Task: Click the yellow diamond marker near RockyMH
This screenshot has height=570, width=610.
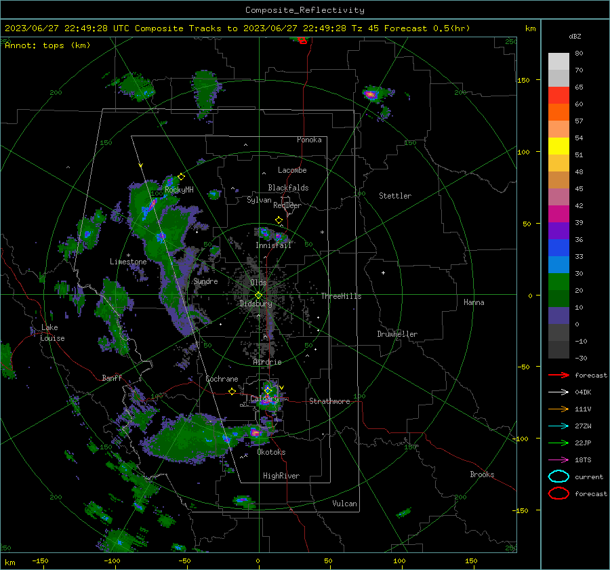Action: point(181,177)
